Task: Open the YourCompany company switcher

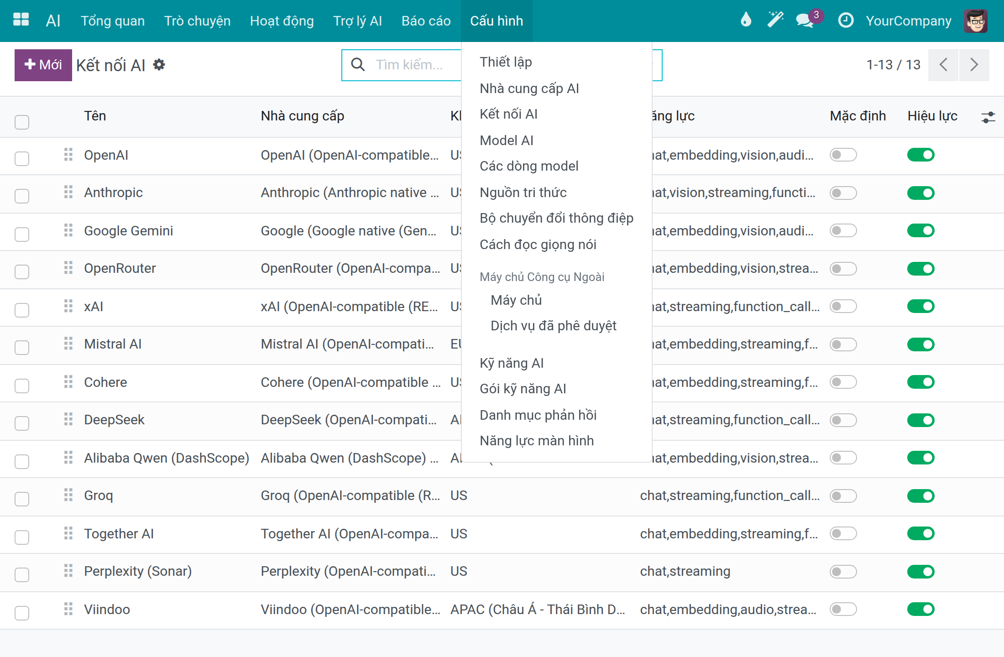Action: click(x=909, y=21)
